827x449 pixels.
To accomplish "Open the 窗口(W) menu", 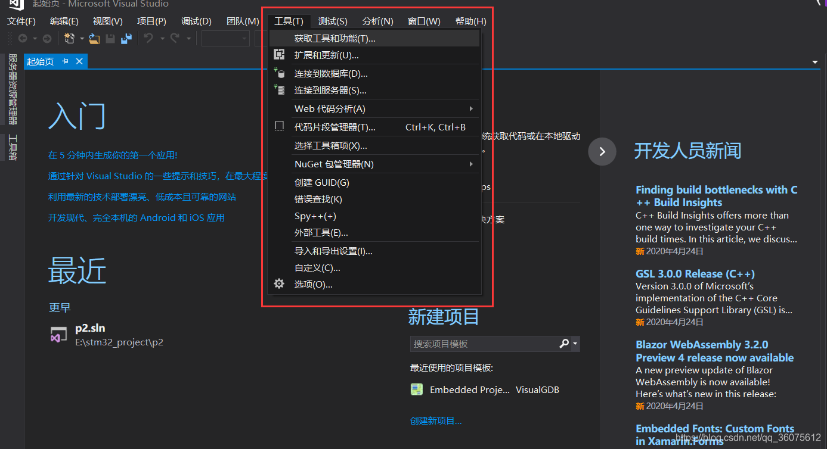I will 424,21.
